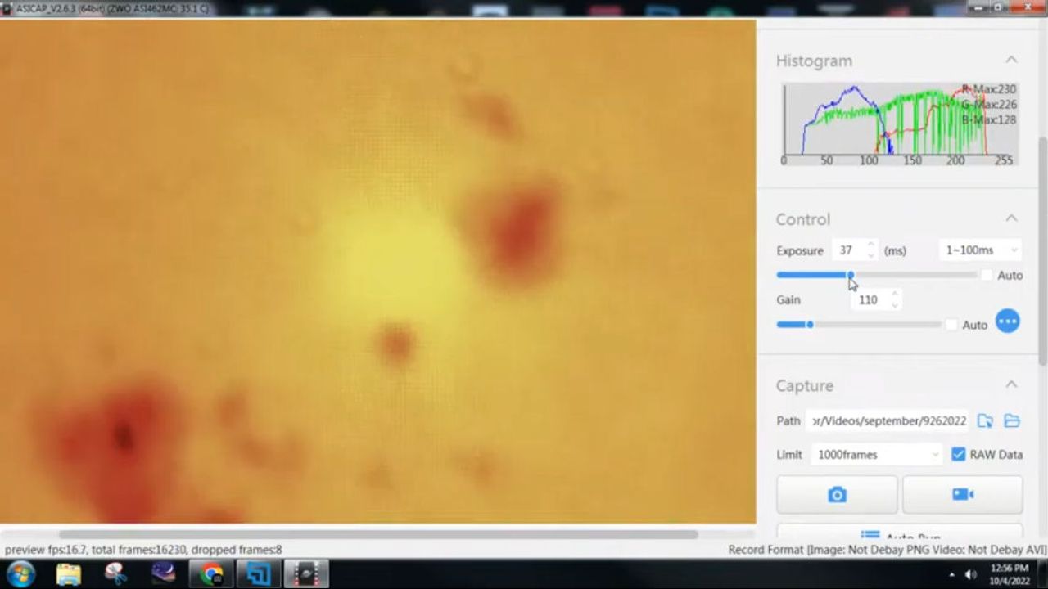Image resolution: width=1048 pixels, height=589 pixels.
Task: Uncheck the RAW Data checkbox
Action: click(x=958, y=455)
